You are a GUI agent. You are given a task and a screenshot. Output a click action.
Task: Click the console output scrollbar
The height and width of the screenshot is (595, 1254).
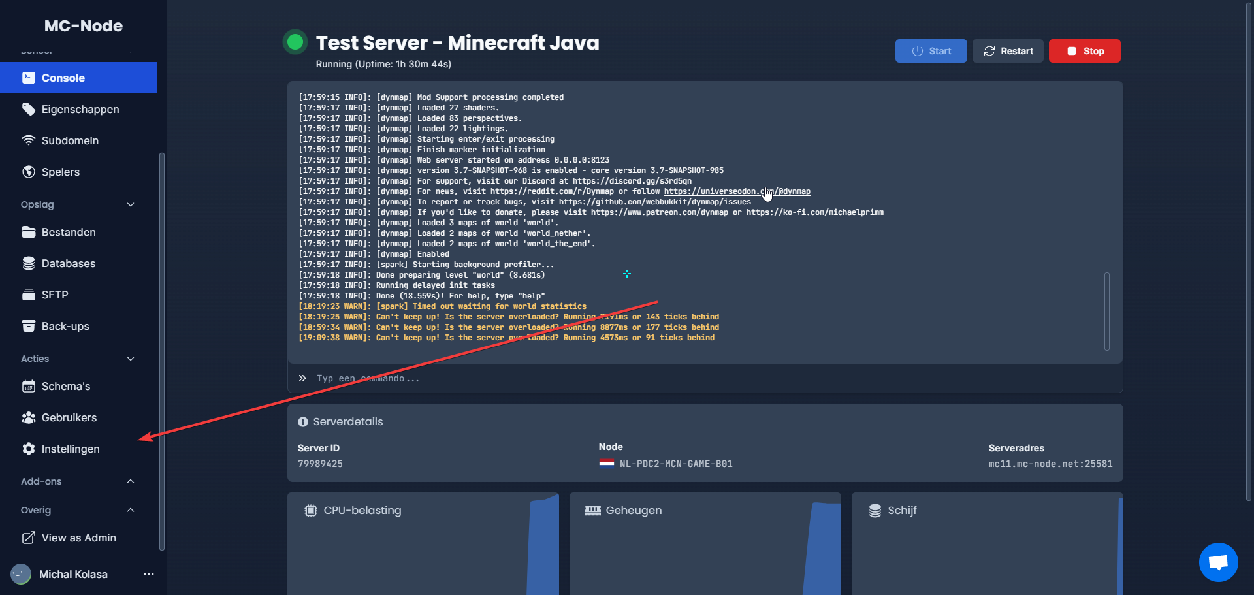click(1106, 311)
